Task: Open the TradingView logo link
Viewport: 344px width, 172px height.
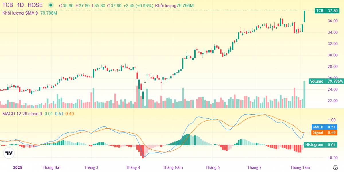Action: coord(9,153)
